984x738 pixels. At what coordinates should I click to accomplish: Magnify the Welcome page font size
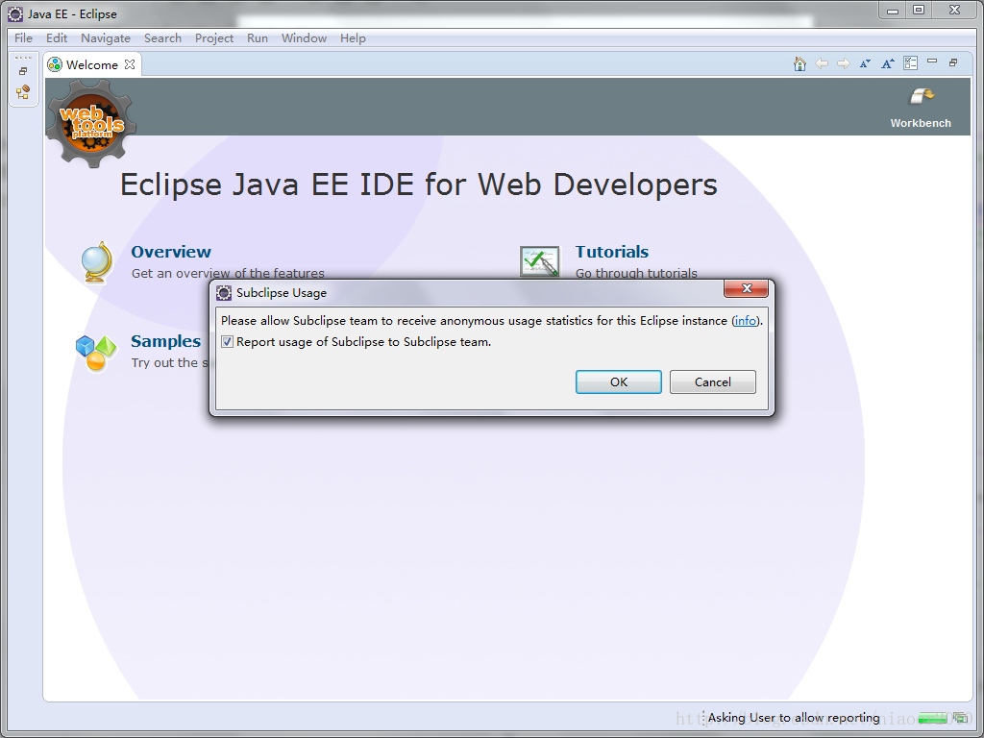click(x=887, y=63)
